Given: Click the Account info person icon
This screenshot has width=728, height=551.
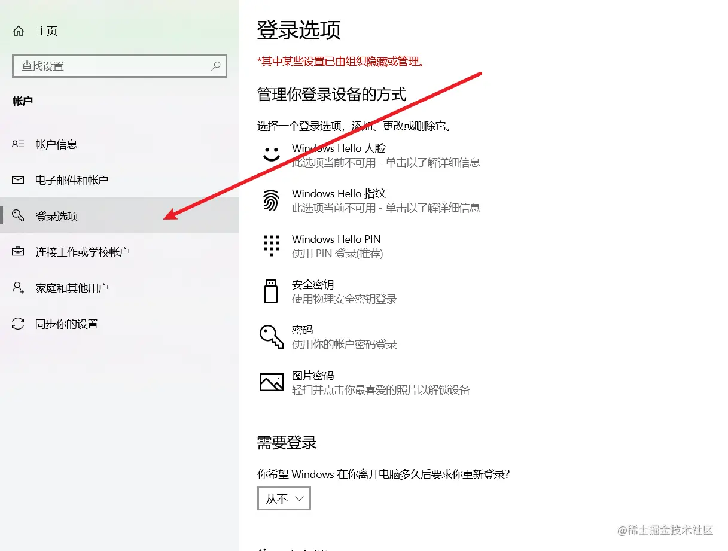Looking at the screenshot, I should pos(18,144).
